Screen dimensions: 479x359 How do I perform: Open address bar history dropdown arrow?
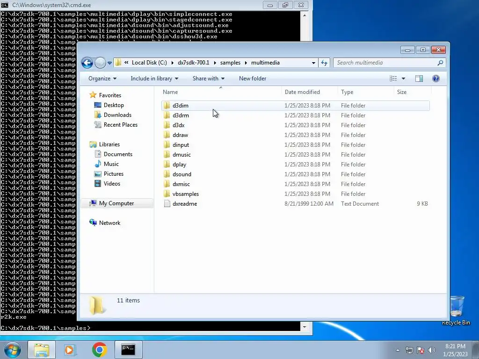(x=313, y=63)
